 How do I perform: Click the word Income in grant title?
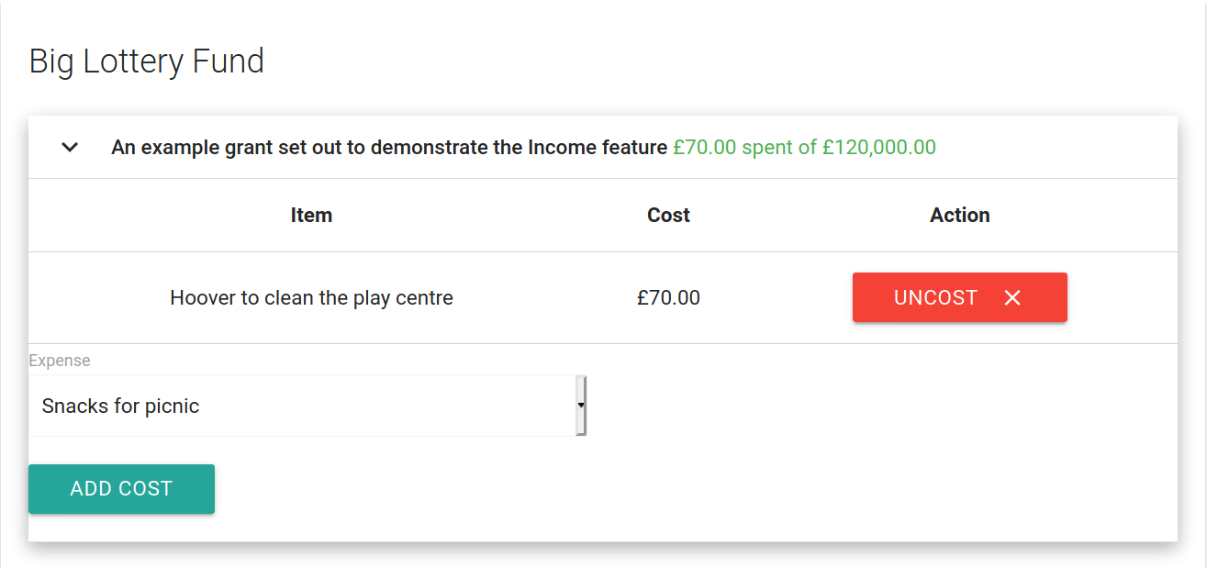[560, 148]
